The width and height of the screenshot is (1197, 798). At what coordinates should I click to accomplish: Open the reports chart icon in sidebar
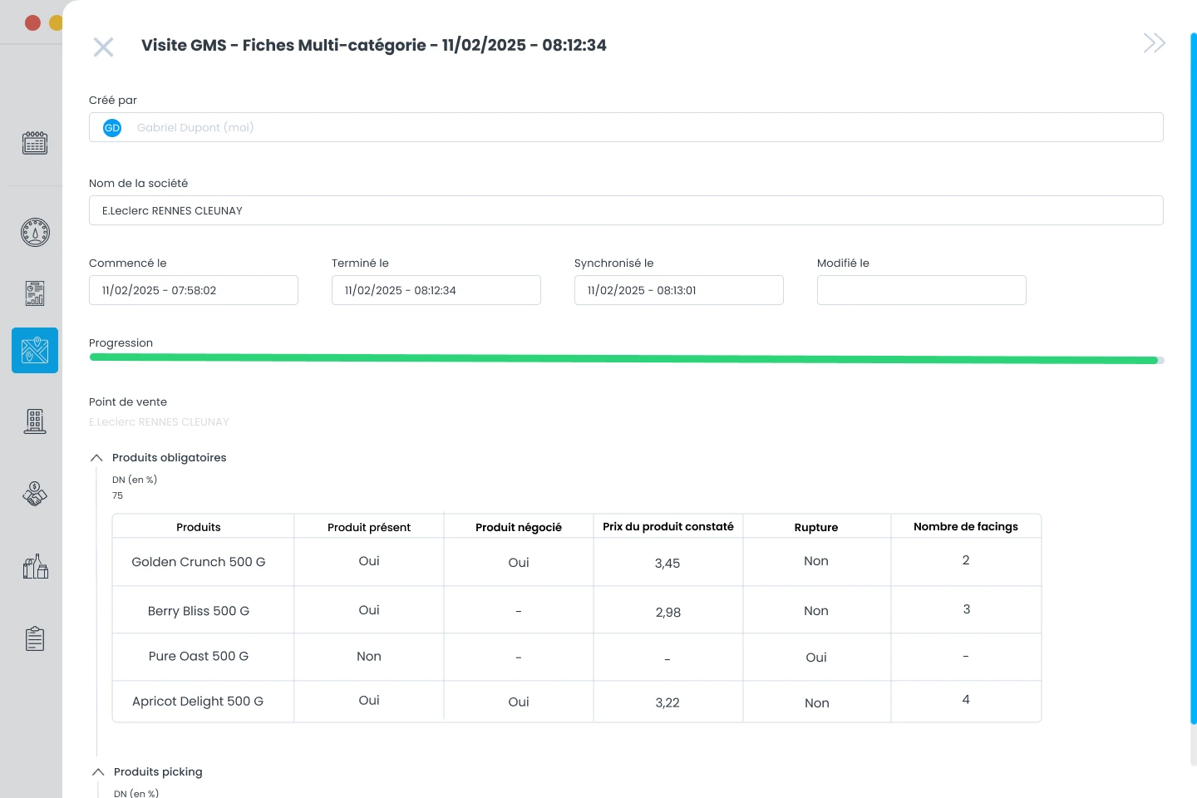(x=35, y=293)
